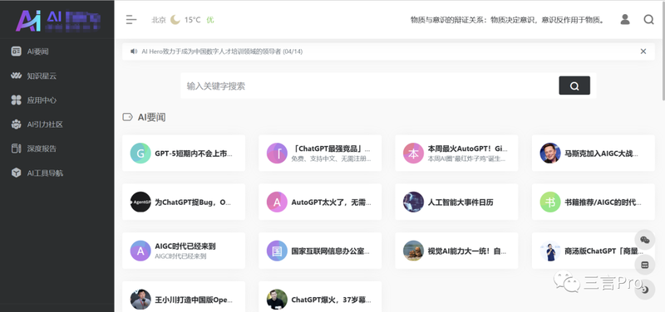This screenshot has width=665, height=312.
Task: Open the 人工智能大事件日历 card
Action: (456, 202)
